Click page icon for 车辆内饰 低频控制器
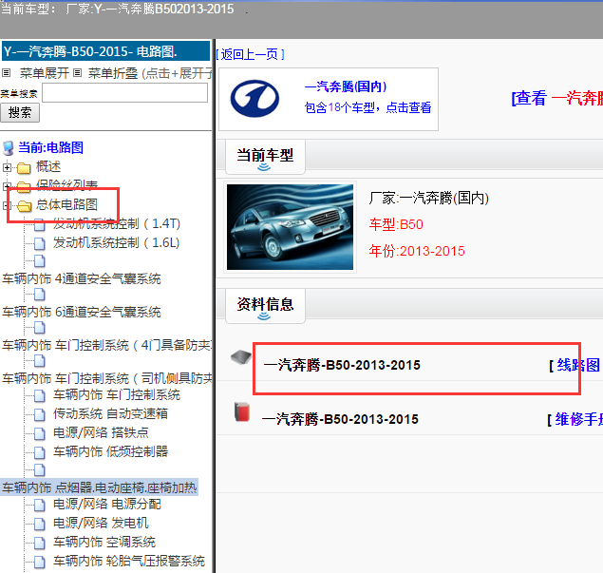This screenshot has width=603, height=573. [40, 452]
